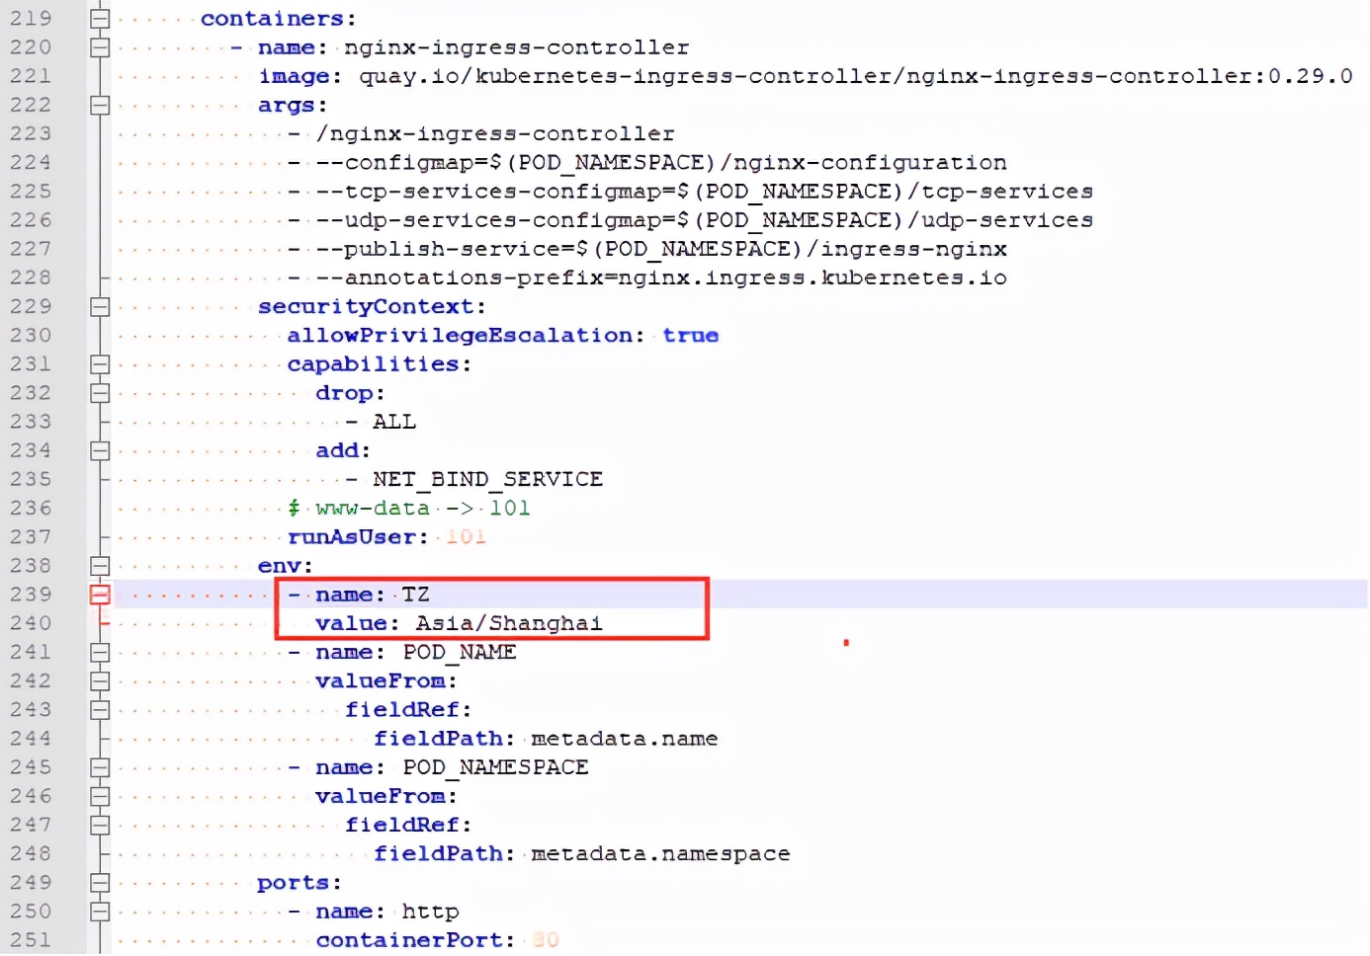Click the 'containerPort:' key

(415, 940)
